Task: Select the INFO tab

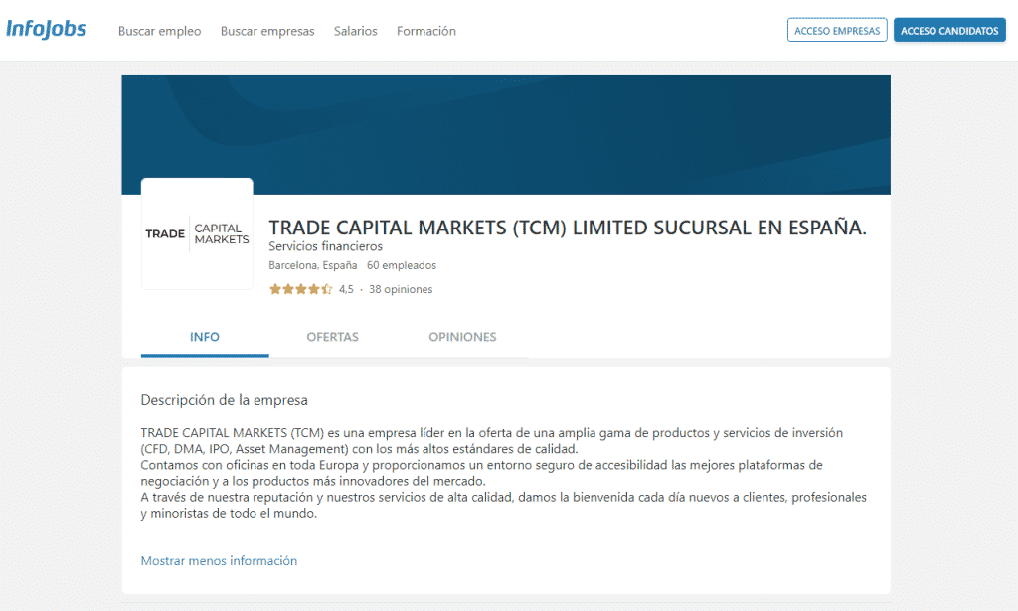Action: (x=205, y=337)
